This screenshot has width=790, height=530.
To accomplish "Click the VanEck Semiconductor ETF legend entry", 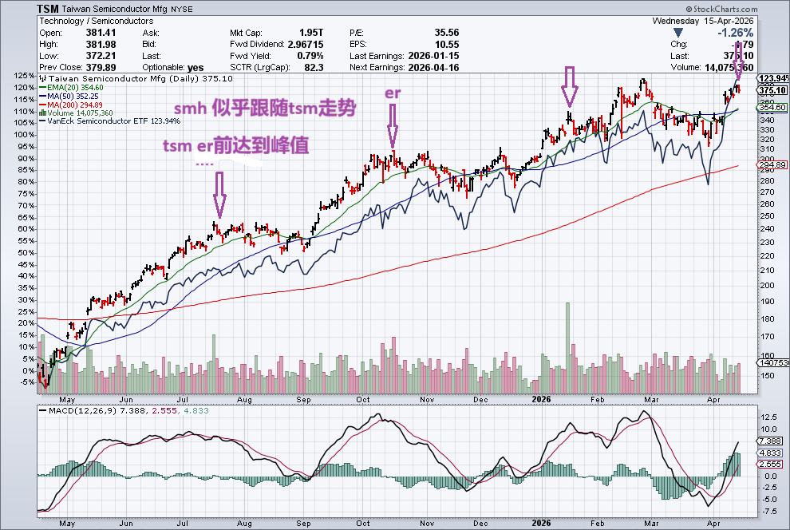I will pyautogui.click(x=112, y=121).
